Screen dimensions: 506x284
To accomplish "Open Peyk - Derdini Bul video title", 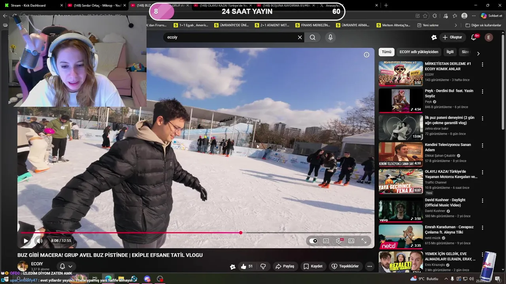I will coord(449,93).
